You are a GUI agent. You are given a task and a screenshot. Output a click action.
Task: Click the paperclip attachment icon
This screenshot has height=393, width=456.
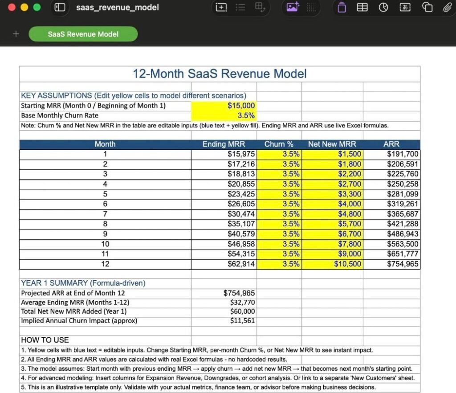coord(448,7)
